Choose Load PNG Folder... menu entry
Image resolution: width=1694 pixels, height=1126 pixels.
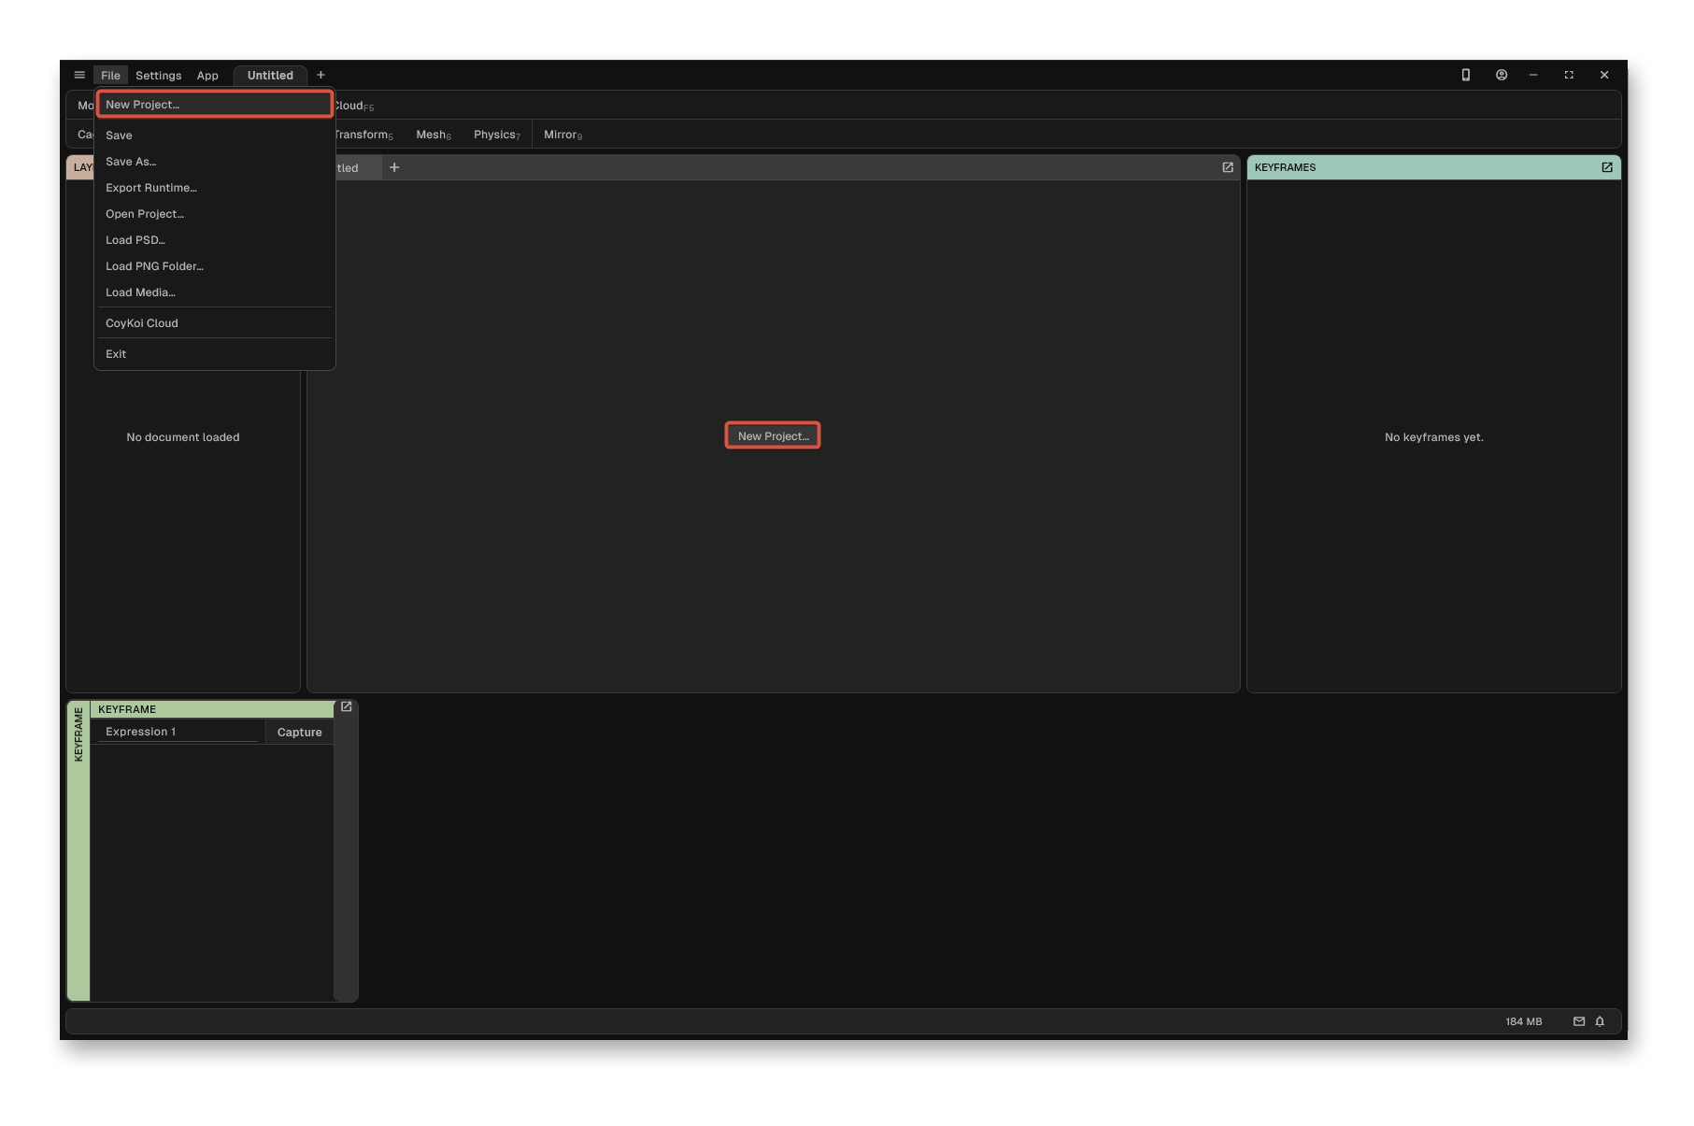[215, 266]
